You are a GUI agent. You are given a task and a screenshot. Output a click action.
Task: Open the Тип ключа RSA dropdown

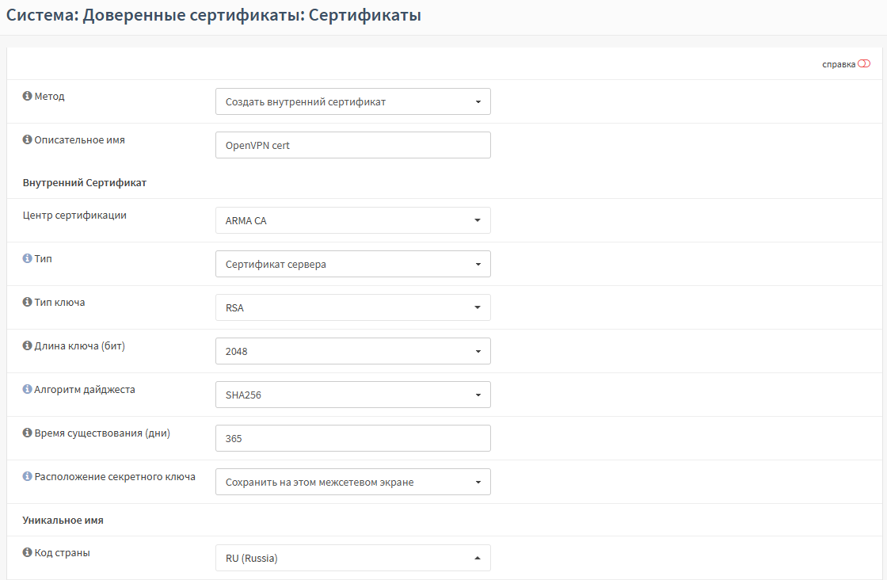352,307
